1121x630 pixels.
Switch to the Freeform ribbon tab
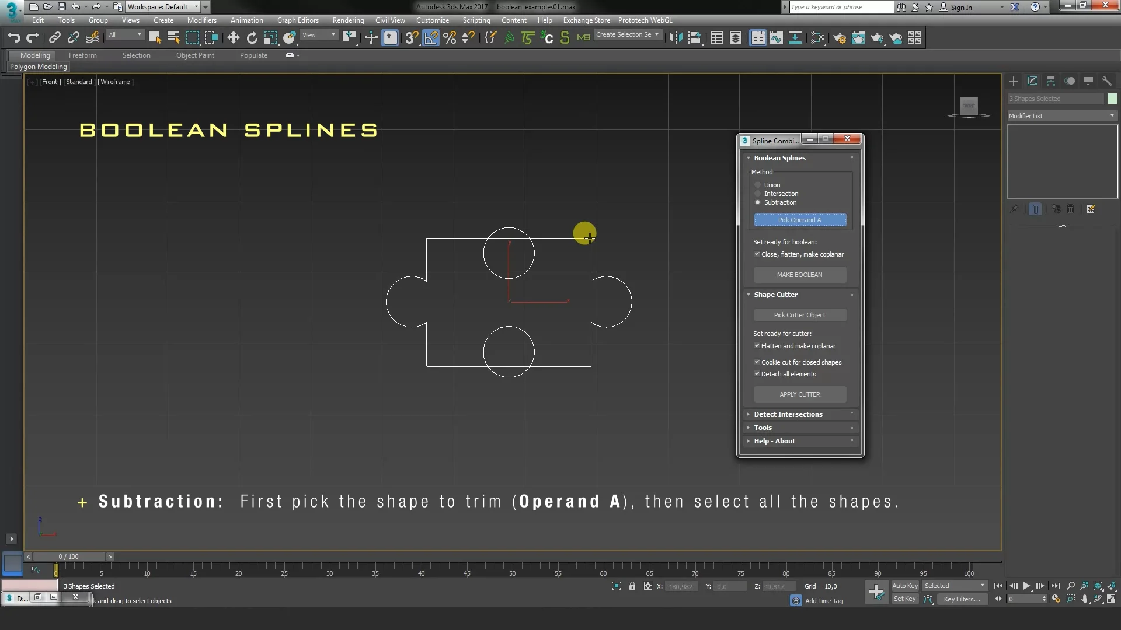[83, 55]
